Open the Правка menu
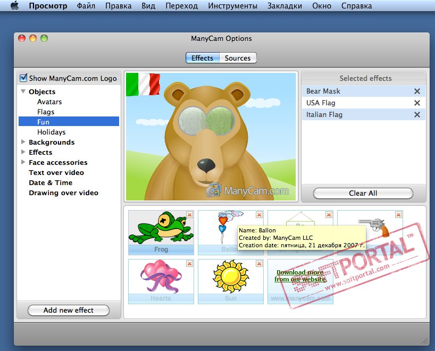Image resolution: width=435 pixels, height=351 pixels. 119,5
